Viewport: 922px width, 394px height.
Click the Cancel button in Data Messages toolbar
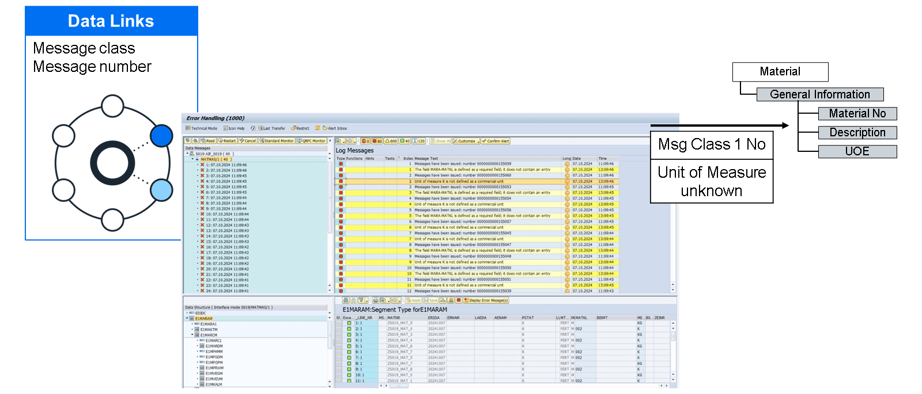point(248,141)
